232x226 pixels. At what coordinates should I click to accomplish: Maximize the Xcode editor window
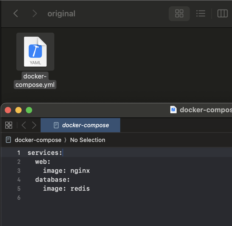29,110
